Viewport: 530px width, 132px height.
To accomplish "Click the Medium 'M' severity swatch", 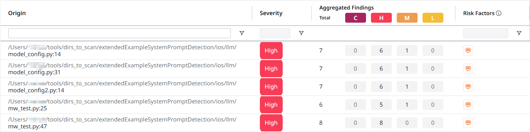I will [407, 18].
